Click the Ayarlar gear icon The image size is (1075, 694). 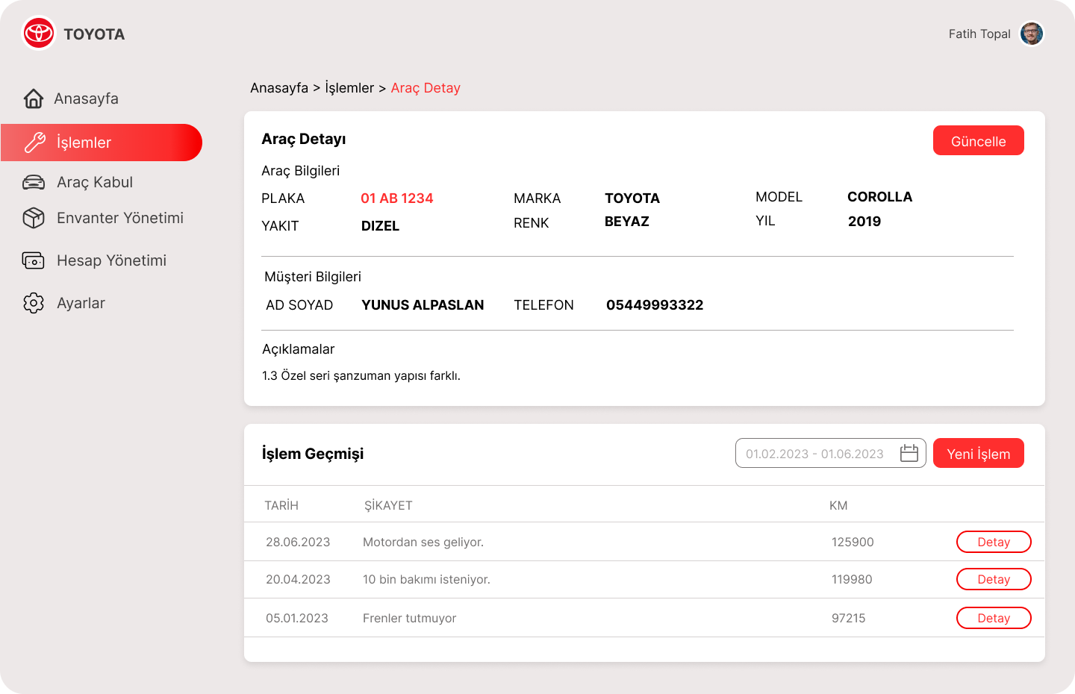coord(34,303)
